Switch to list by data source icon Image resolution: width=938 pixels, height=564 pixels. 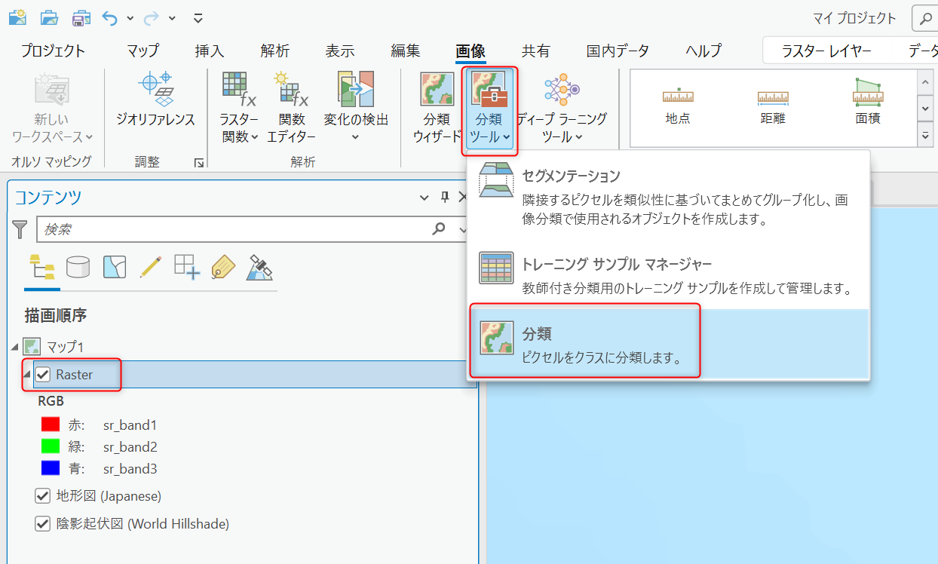pos(78,267)
